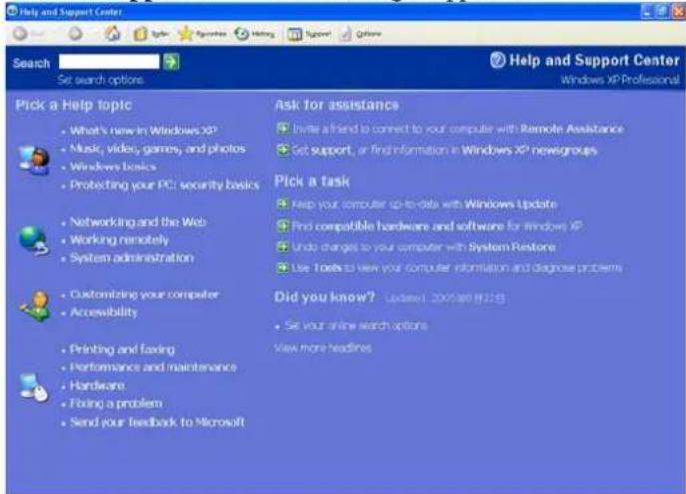Click the computer-and-mouse icon near Hardware
The height and width of the screenshot is (494, 686).
pos(34,387)
